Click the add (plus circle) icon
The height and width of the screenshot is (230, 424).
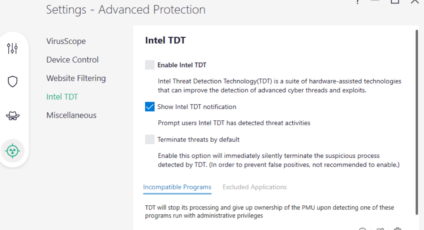[x=363, y=229]
